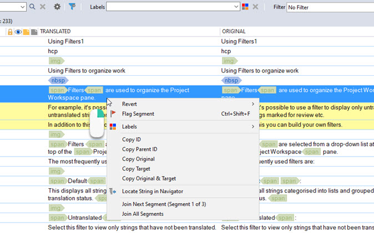Image resolution: width=374 pixels, height=233 pixels.
Task: Click the ORIGINAL column header
Action: click(234, 32)
